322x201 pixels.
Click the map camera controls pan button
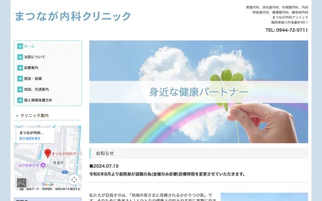tap(74, 180)
